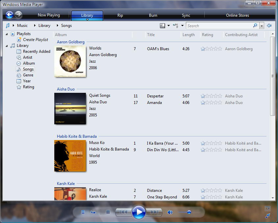Click in the Search box
This screenshot has height=223, width=278.
tap(219, 26)
